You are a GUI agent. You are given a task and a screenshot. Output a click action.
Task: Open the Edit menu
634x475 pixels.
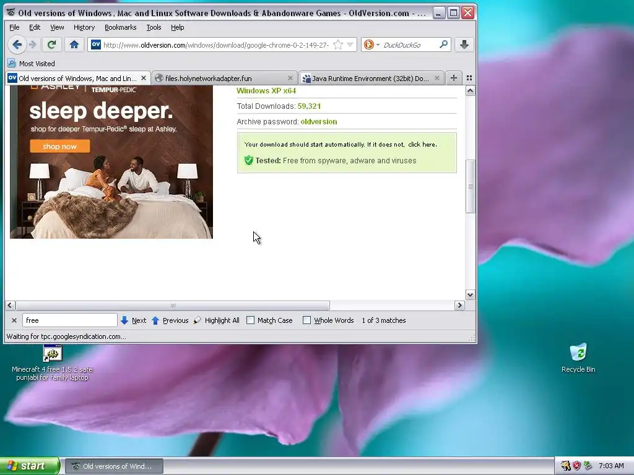click(x=35, y=27)
